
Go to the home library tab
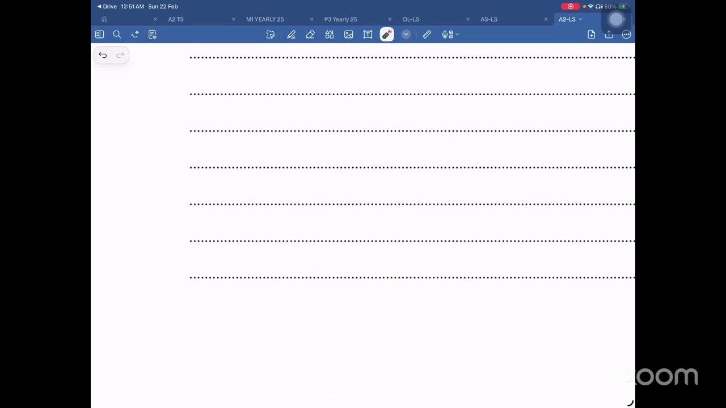pyautogui.click(x=104, y=19)
